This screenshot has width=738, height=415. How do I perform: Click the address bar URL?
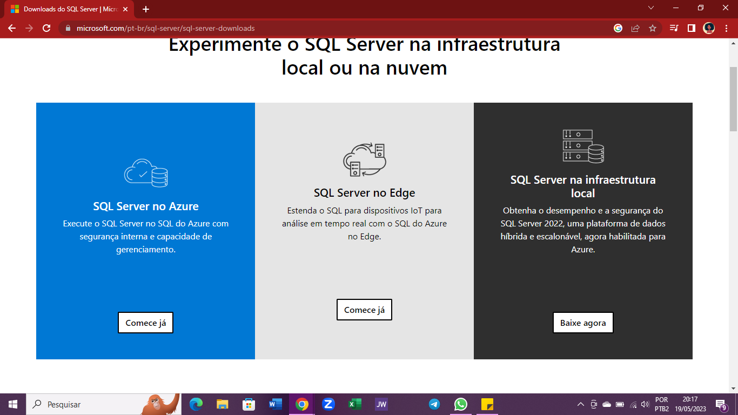click(166, 28)
